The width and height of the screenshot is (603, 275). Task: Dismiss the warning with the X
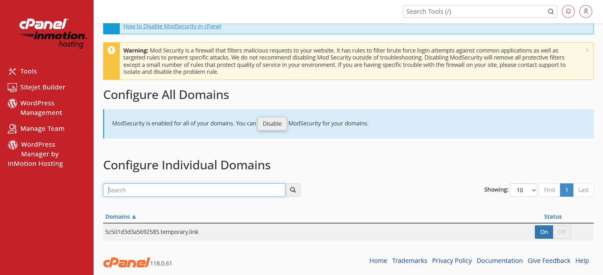[587, 50]
